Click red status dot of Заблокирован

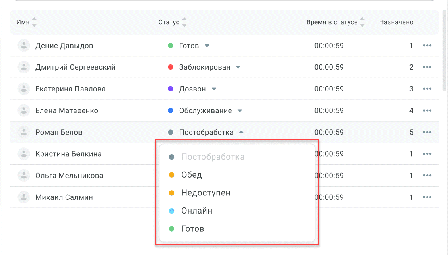[171, 67]
